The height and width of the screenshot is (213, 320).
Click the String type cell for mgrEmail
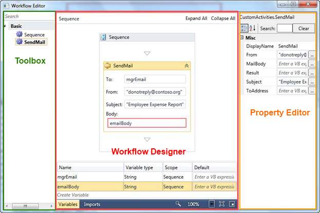(x=143, y=177)
